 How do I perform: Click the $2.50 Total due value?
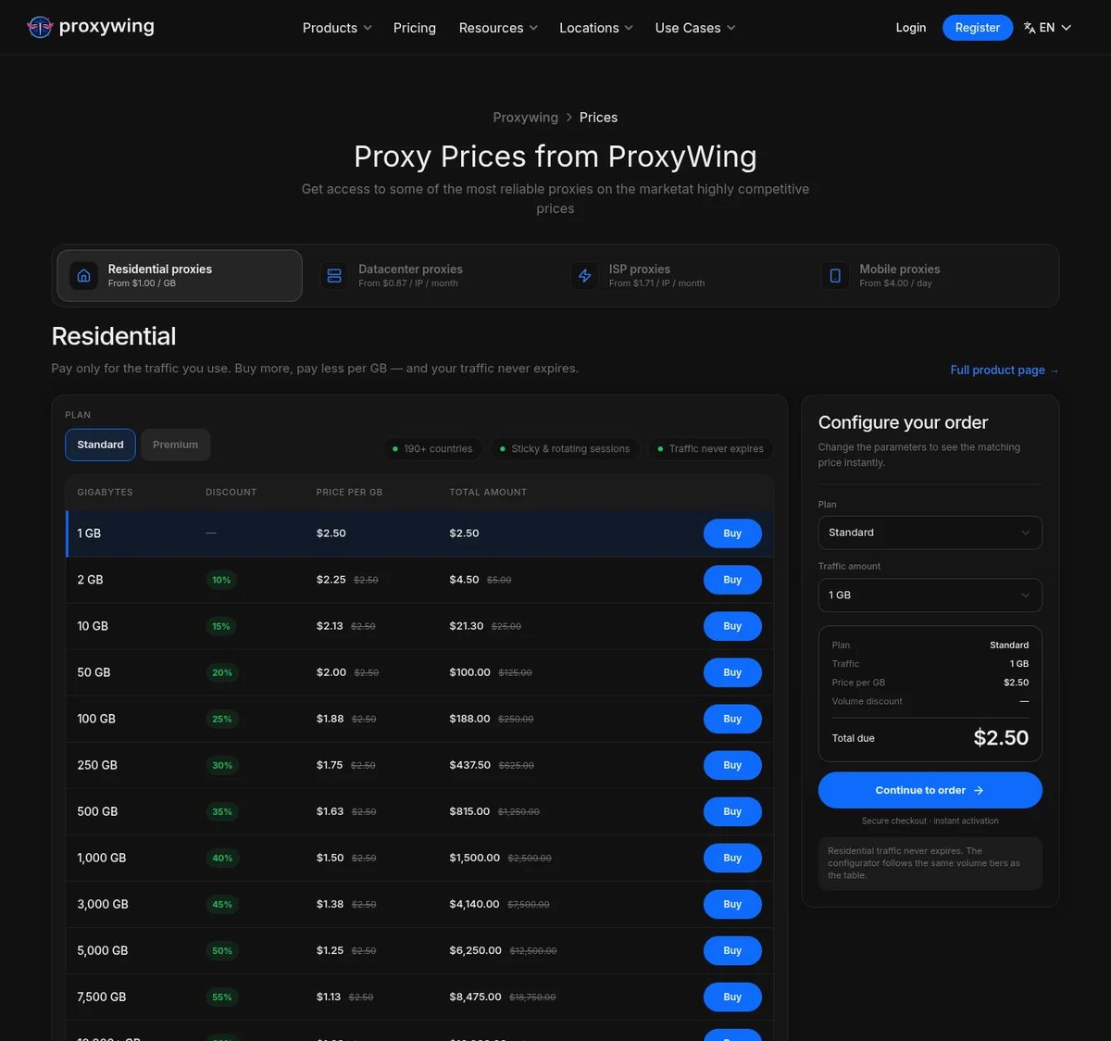(1001, 738)
